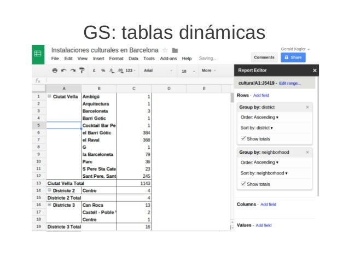The height and width of the screenshot is (262, 349).
Task: Decrease decimal places icon
Action: [x=112, y=71]
